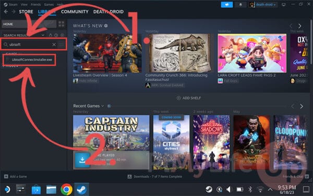Open the Friends menu
313x196 pixels.
pyautogui.click(x=36, y=4)
